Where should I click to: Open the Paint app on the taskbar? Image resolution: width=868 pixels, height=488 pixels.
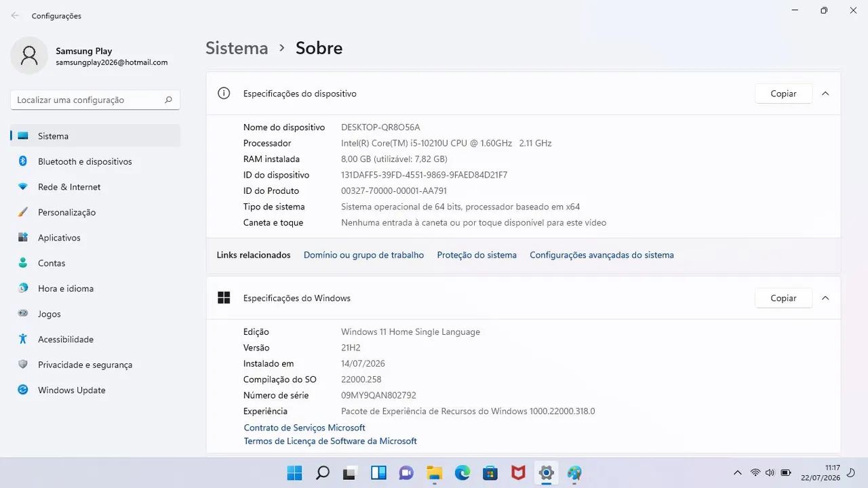pyautogui.click(x=574, y=473)
